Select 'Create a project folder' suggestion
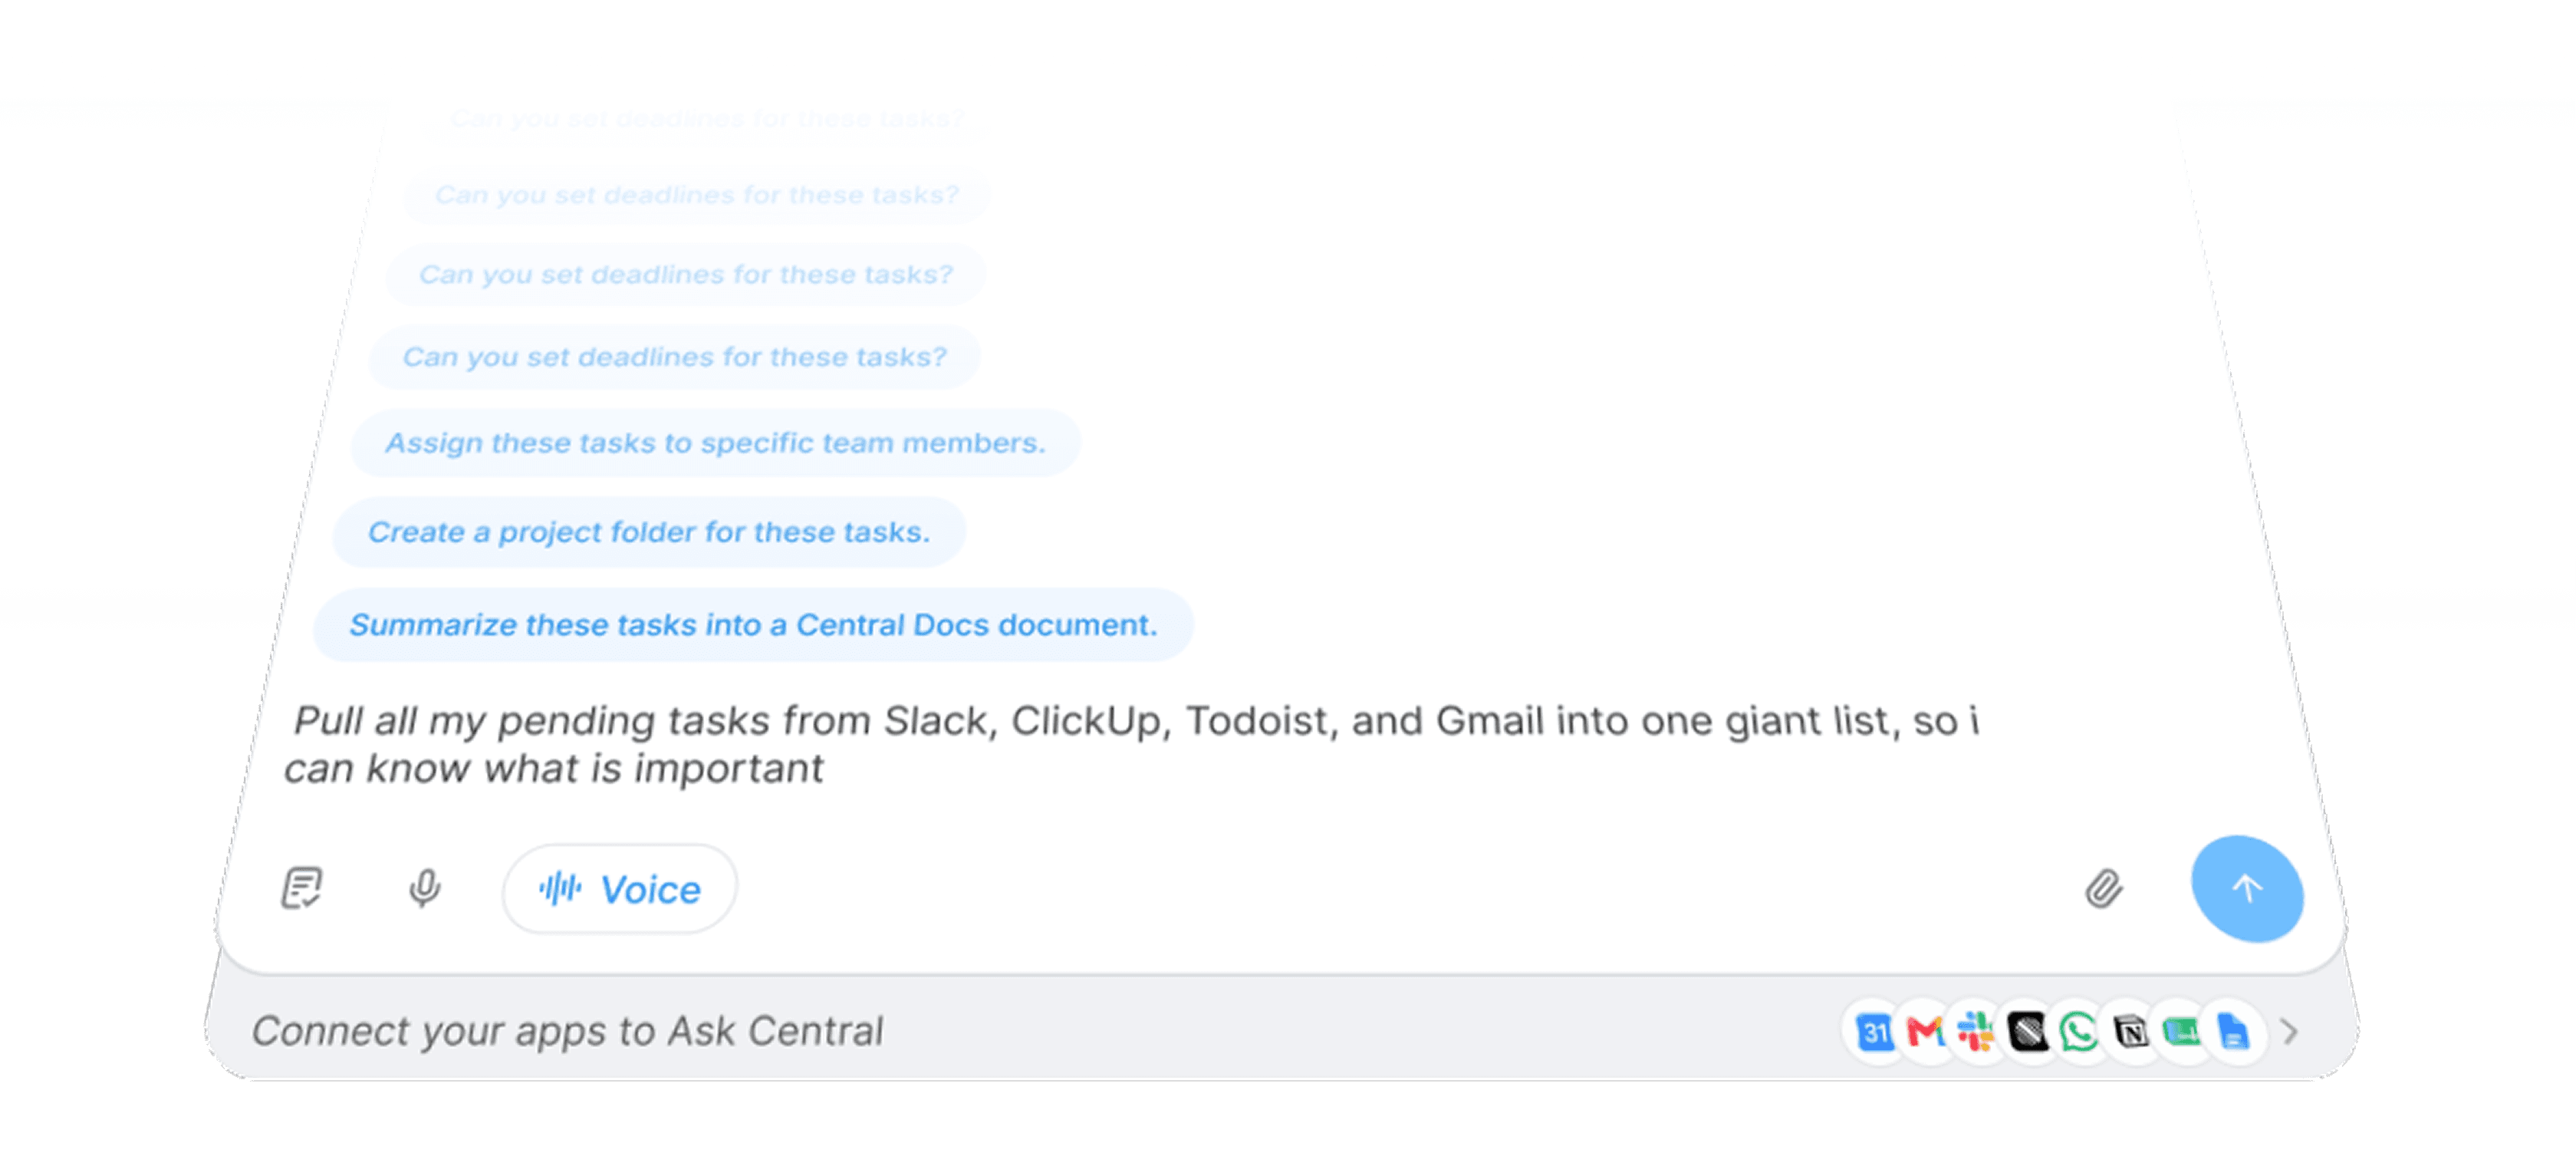This screenshot has width=2576, height=1156. tap(649, 532)
